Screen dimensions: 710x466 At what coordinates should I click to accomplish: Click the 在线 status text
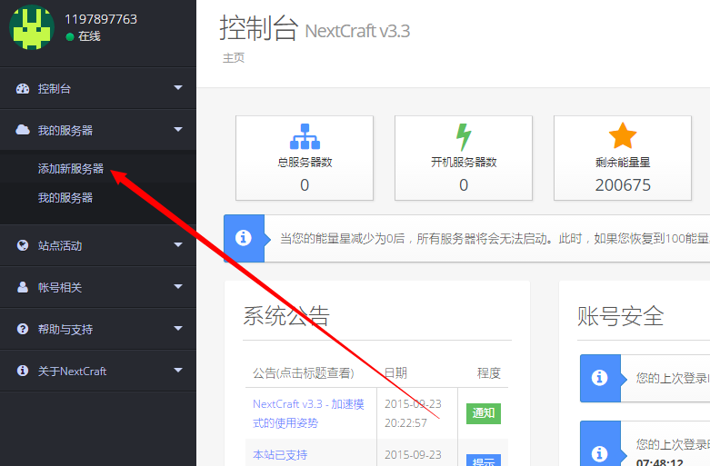point(89,36)
